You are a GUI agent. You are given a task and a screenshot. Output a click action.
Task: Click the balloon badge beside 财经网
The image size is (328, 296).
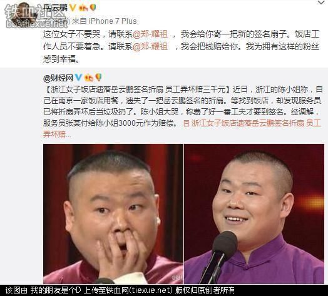pos(98,78)
